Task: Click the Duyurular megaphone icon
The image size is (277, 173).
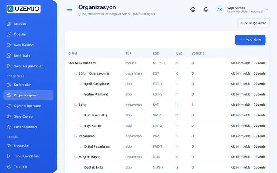Action: 8,145
